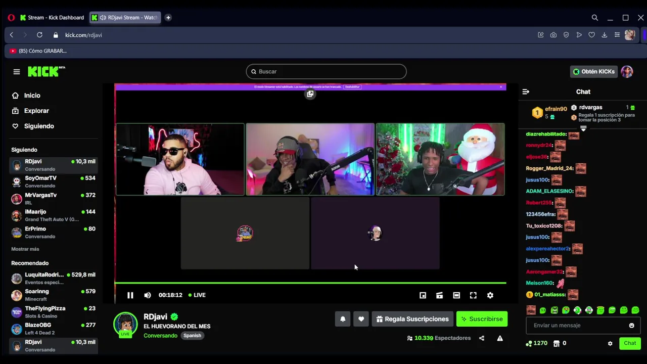647x364 pixels.
Task: Open iMaarijo channel in the sidebar
Action: tap(53, 215)
